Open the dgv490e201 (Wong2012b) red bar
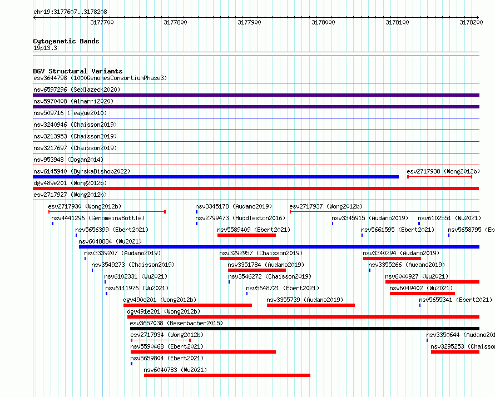495x397 pixels. (187, 305)
